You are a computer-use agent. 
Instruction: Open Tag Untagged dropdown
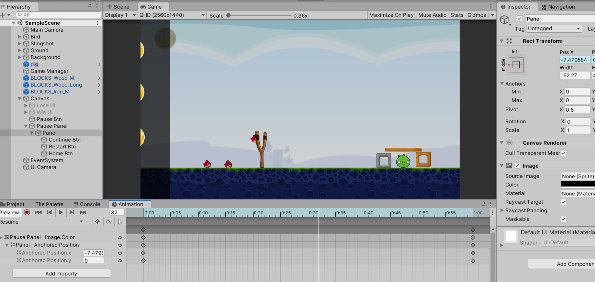click(554, 29)
